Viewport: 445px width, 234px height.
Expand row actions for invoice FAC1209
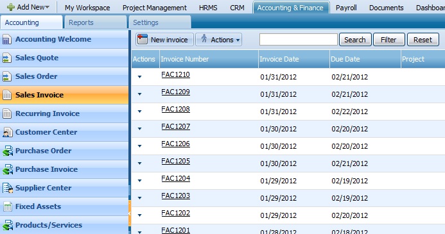coord(139,94)
